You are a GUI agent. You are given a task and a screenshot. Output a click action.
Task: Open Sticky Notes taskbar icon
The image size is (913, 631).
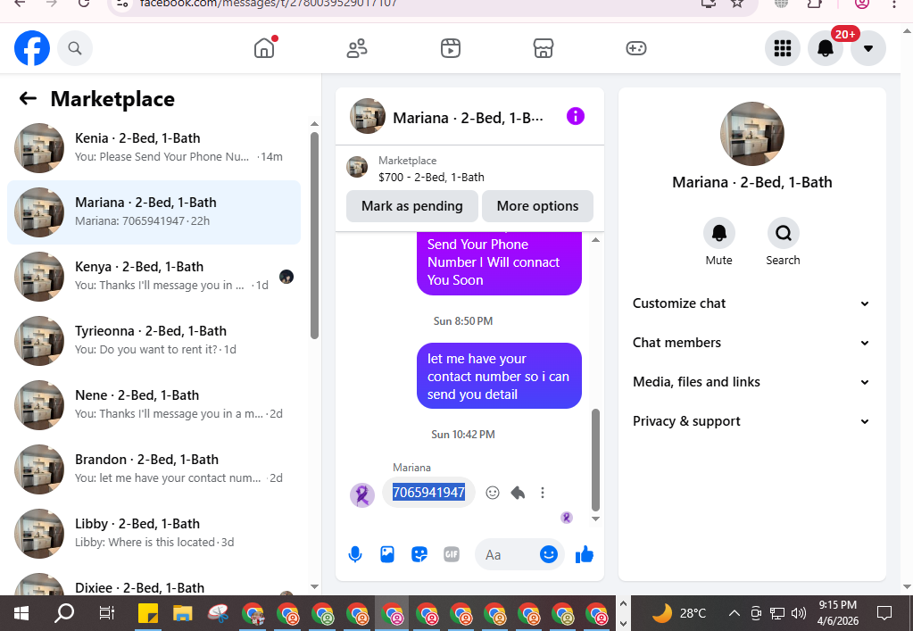coord(148,613)
